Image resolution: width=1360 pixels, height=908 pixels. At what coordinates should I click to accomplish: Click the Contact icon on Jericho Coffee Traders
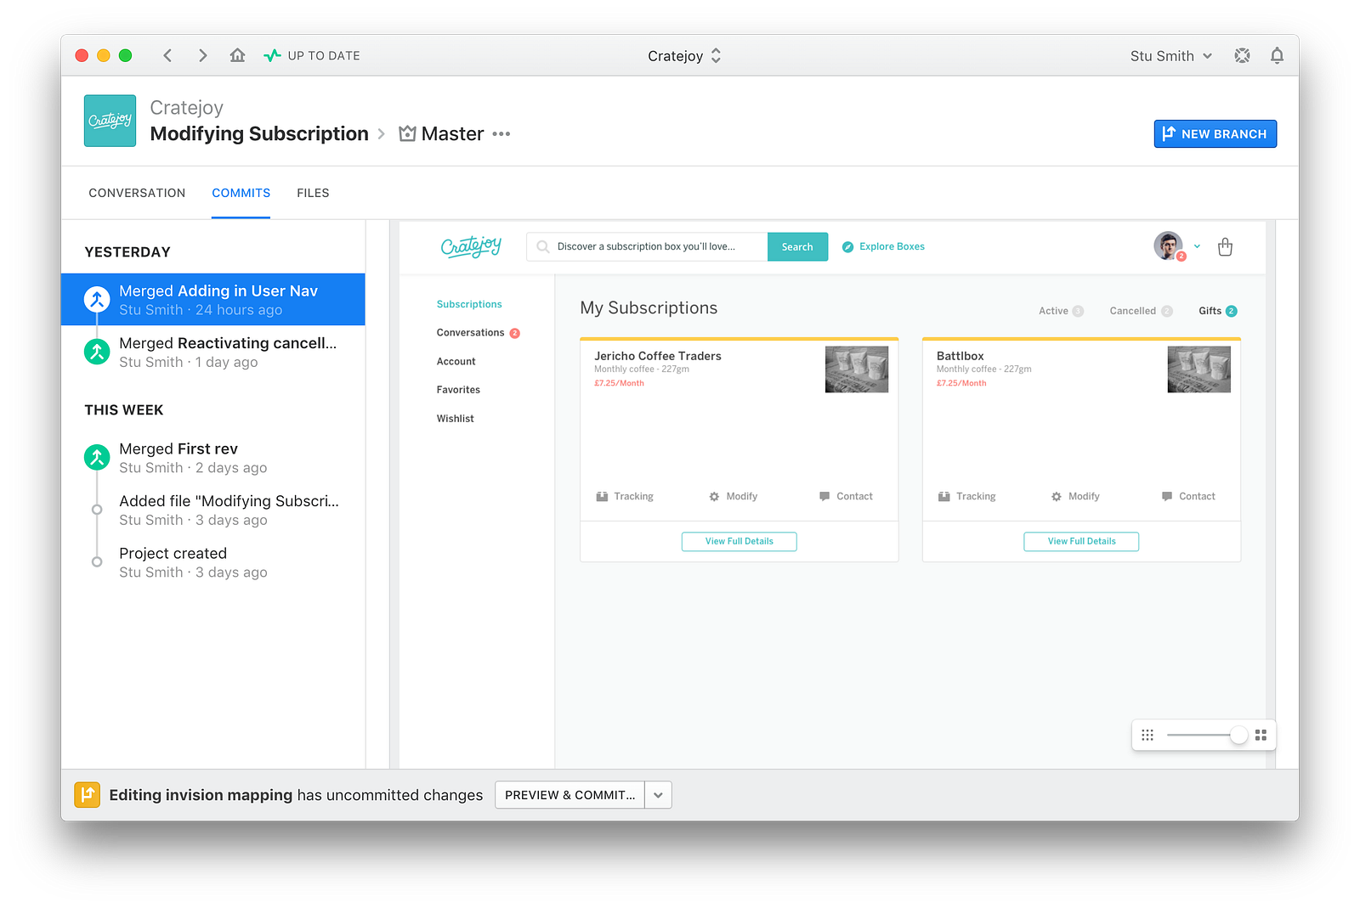pyautogui.click(x=824, y=496)
